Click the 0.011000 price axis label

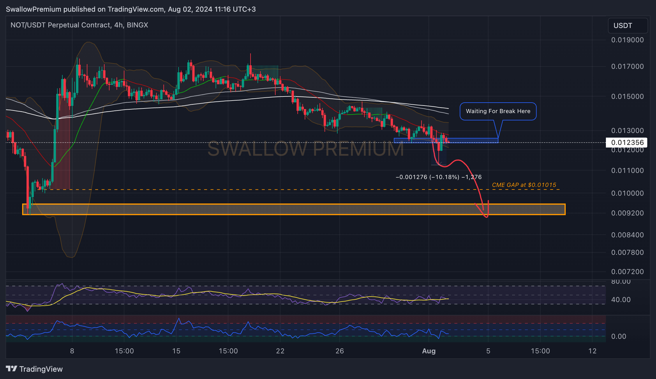click(627, 171)
